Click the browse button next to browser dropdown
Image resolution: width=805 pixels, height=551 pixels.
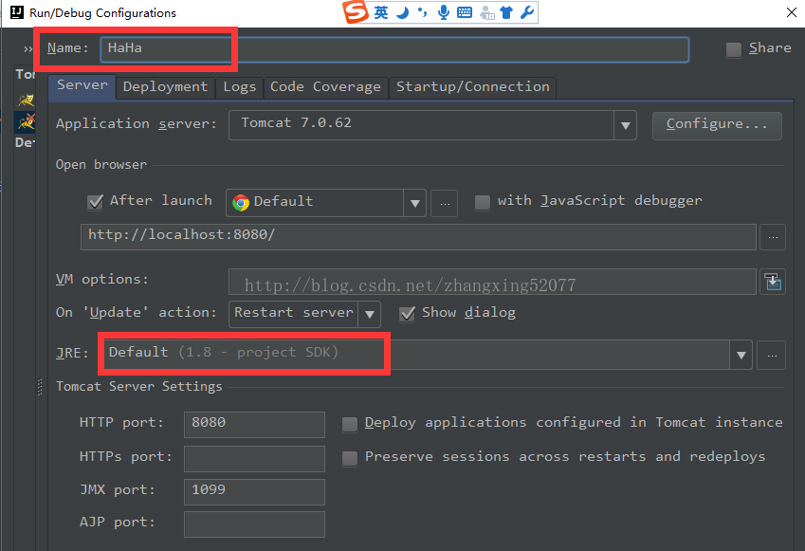[444, 203]
